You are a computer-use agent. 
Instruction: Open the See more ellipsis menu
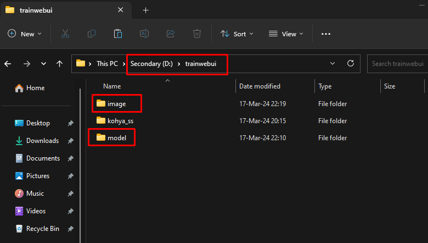coord(325,34)
